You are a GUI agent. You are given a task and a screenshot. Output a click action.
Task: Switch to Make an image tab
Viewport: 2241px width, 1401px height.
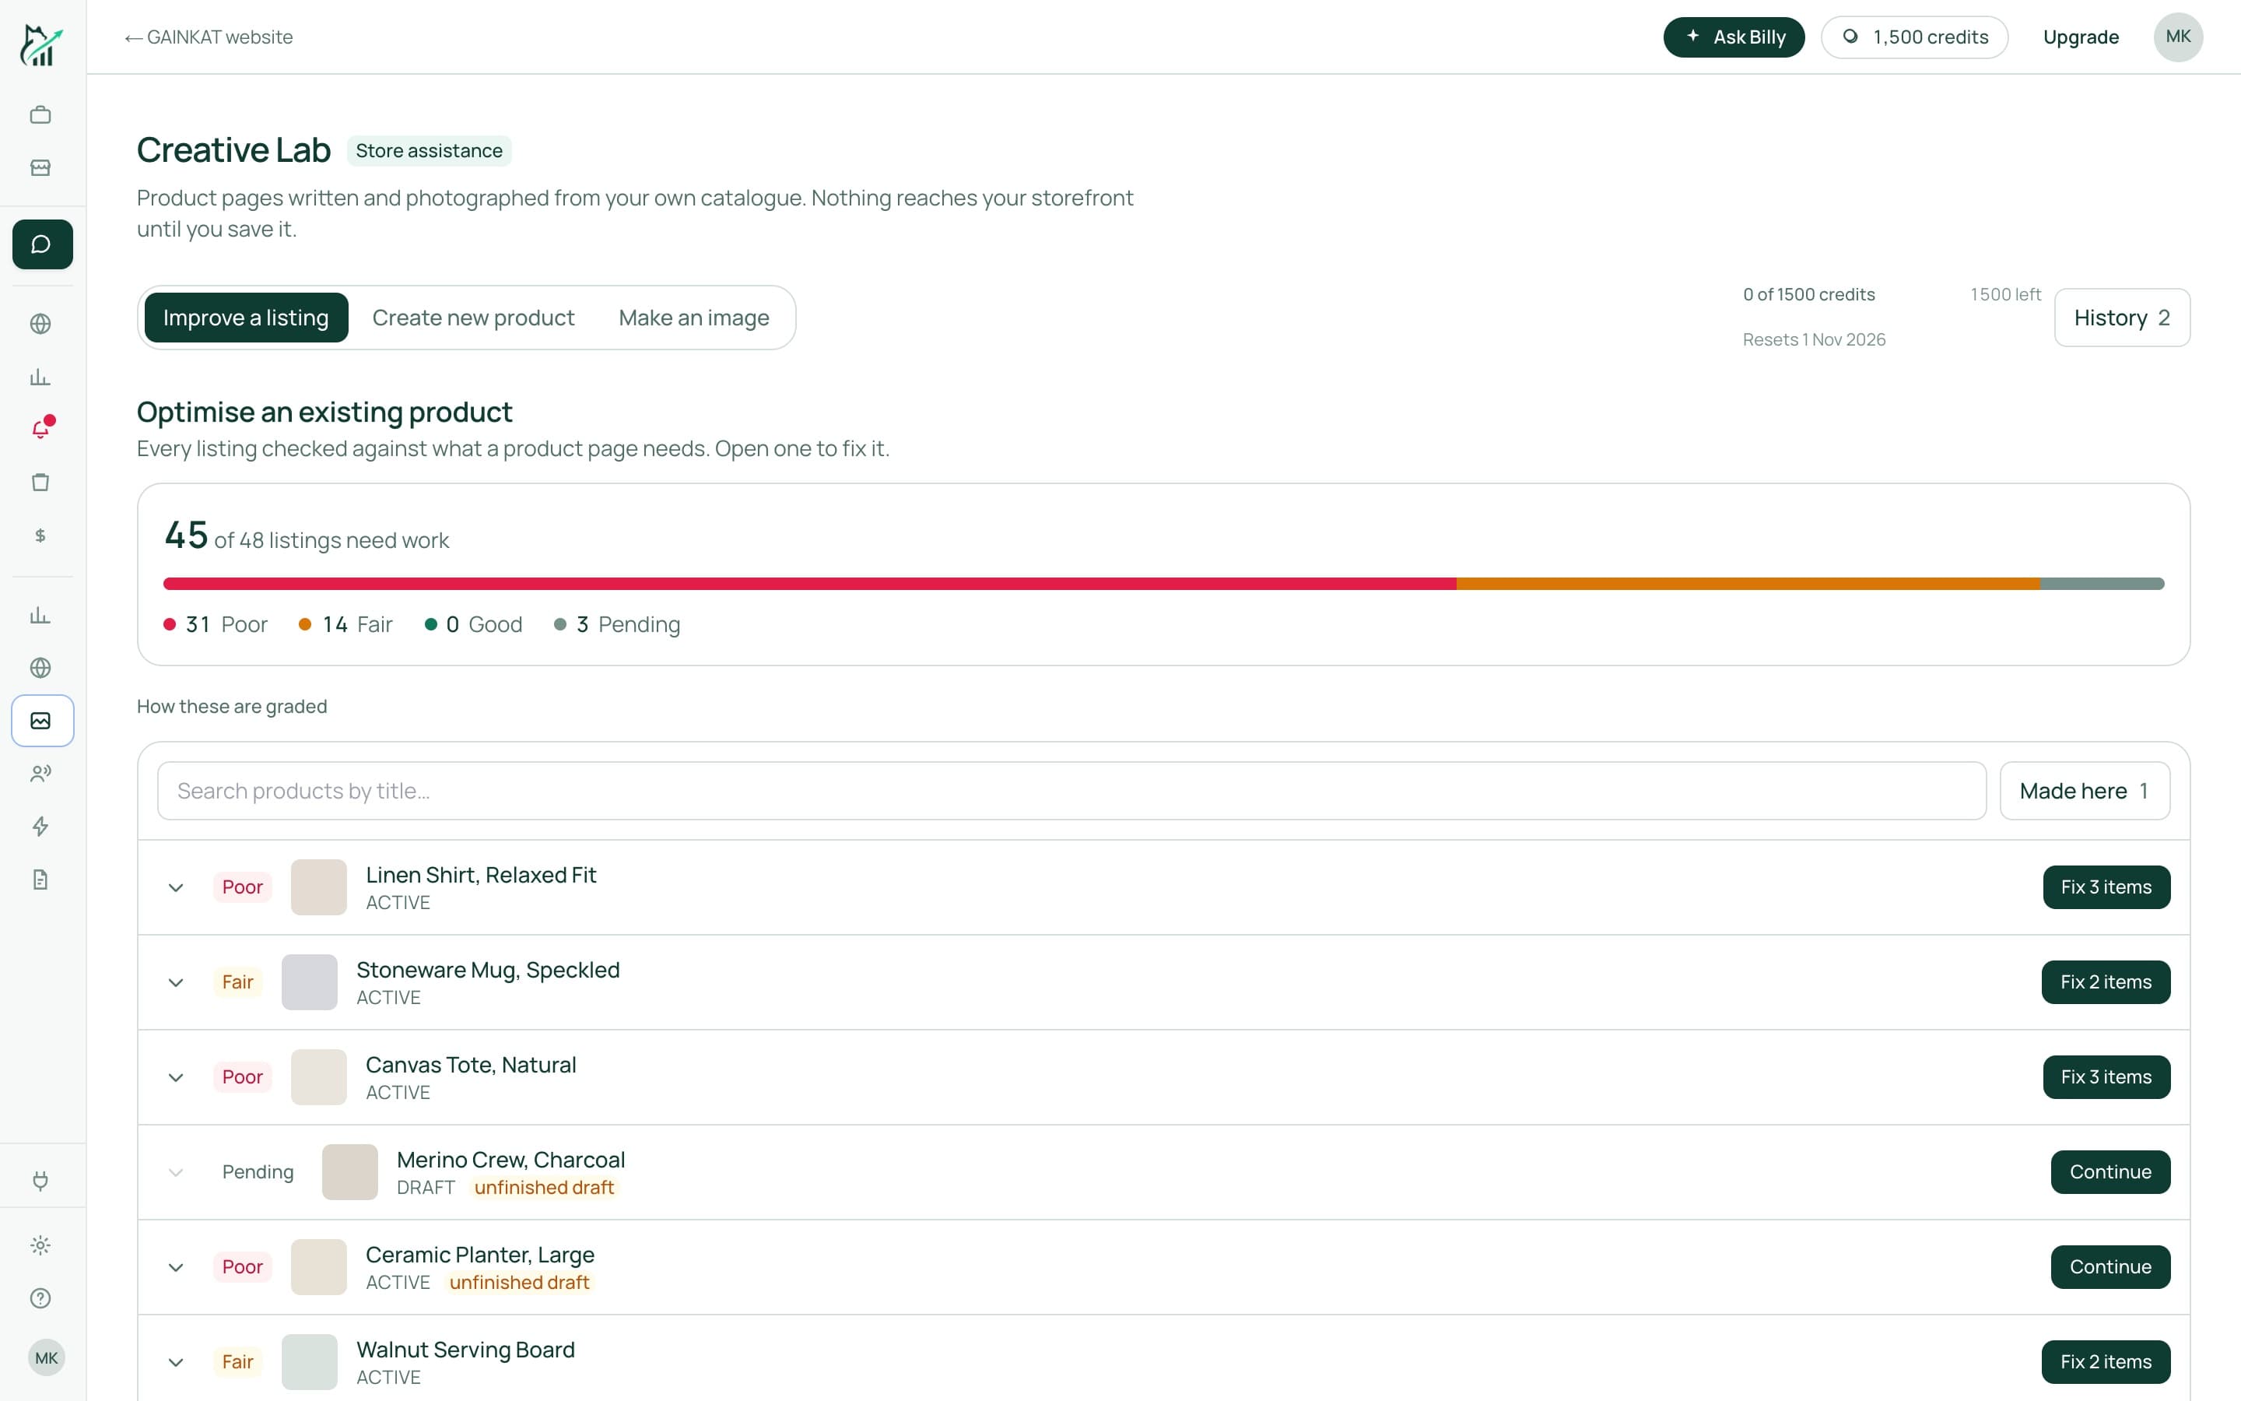693,318
